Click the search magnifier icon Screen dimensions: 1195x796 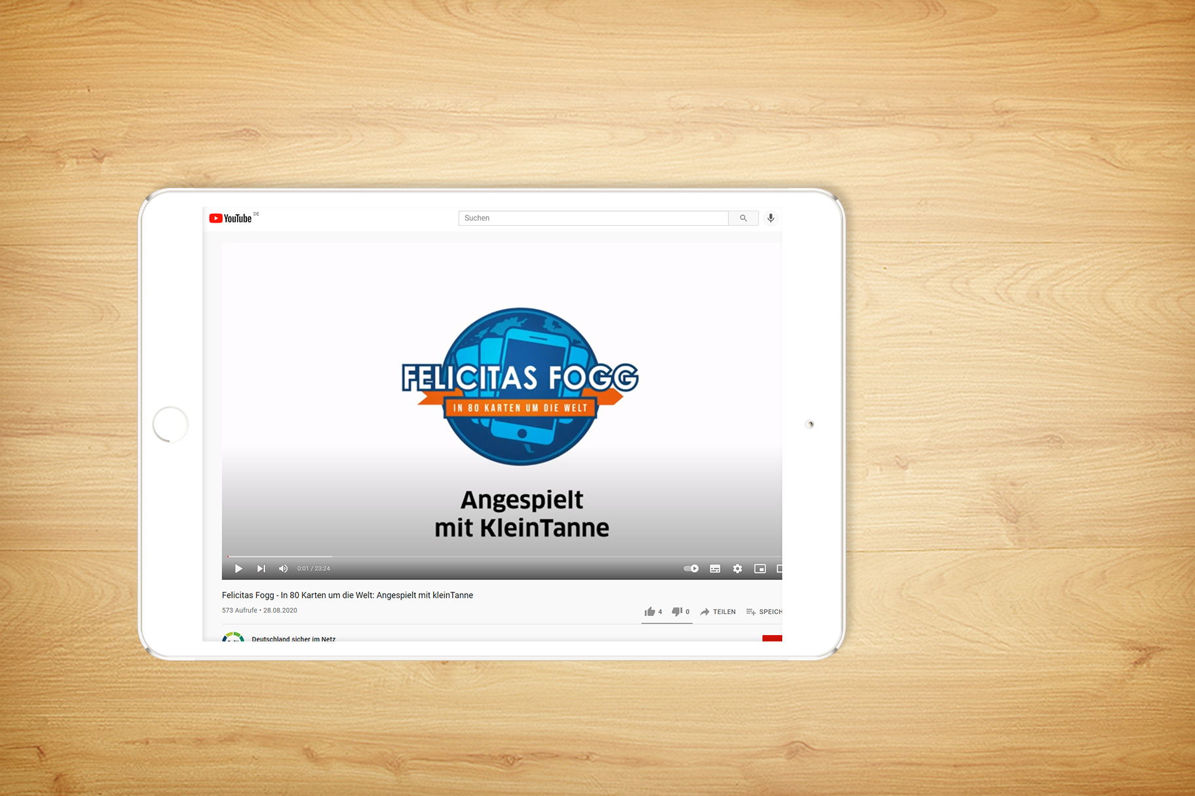tap(743, 218)
